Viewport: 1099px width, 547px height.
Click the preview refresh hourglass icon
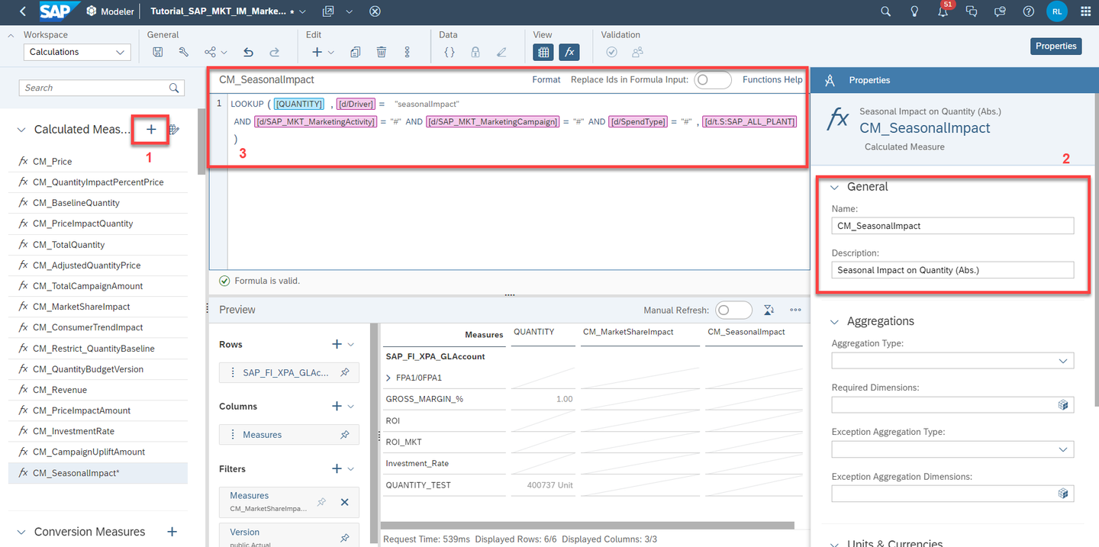(x=769, y=310)
